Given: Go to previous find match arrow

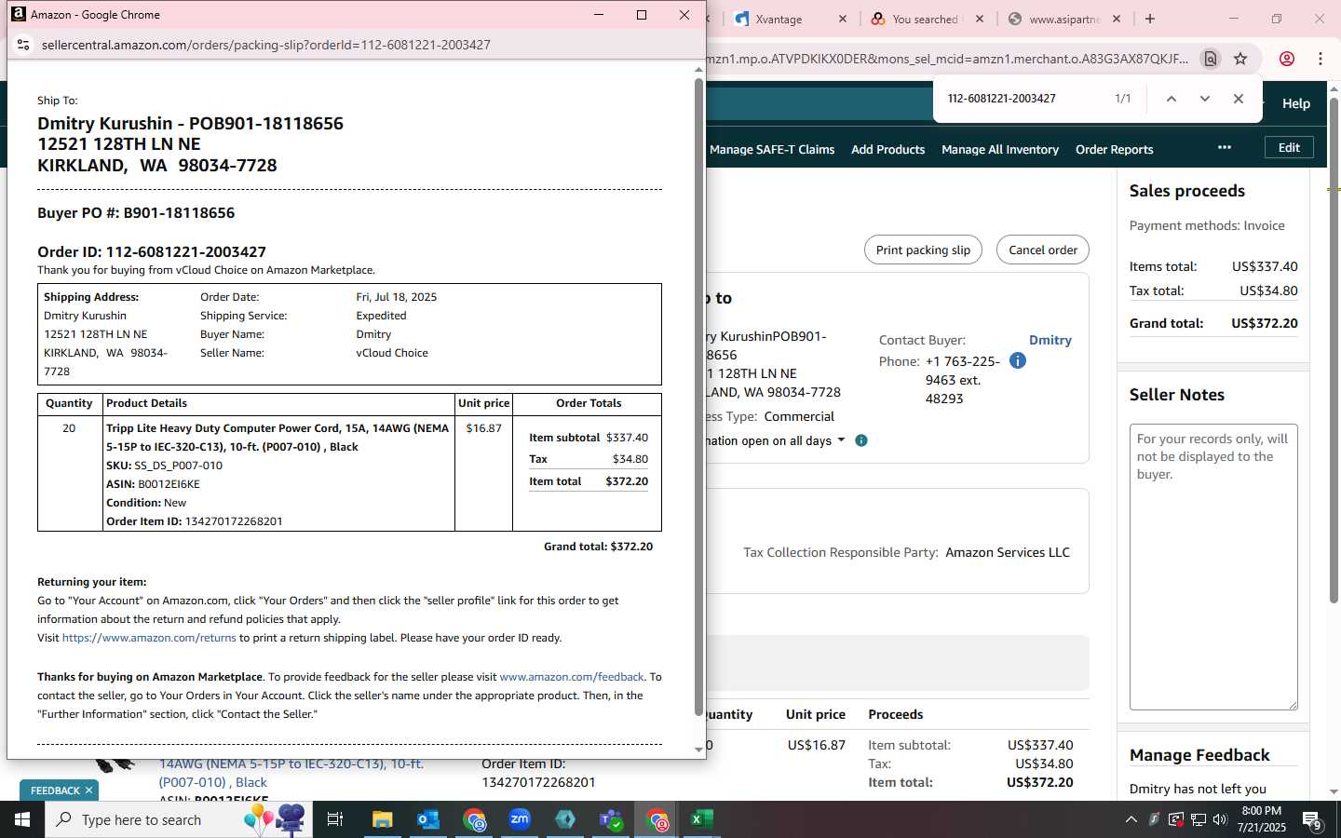Looking at the screenshot, I should 1172,99.
